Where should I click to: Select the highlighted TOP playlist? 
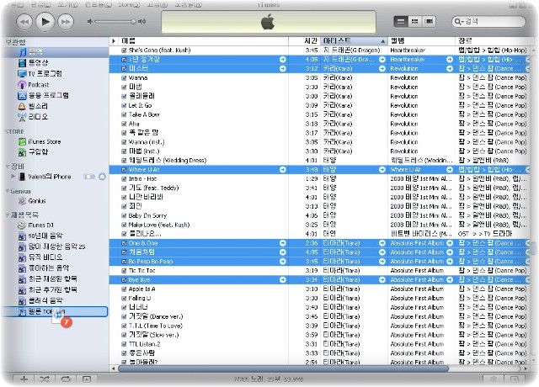[x=55, y=312]
